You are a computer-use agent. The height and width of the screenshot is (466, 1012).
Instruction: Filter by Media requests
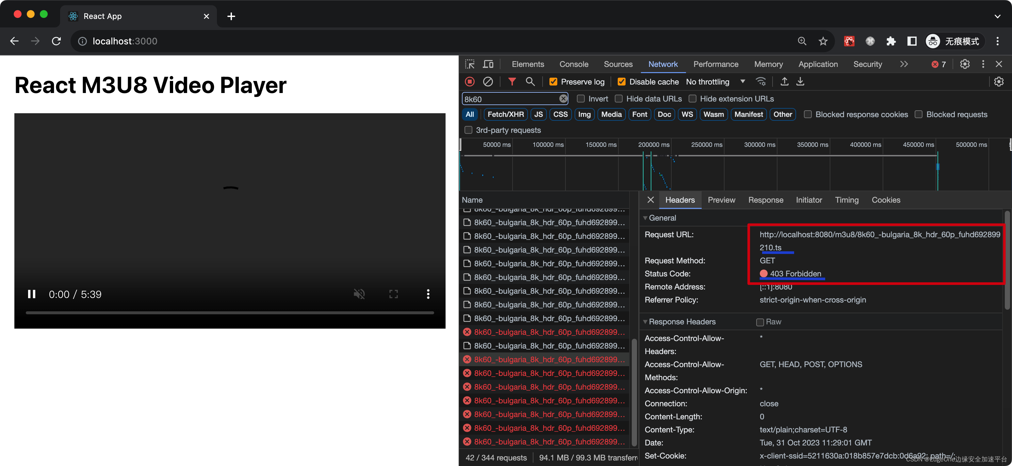pyautogui.click(x=611, y=115)
